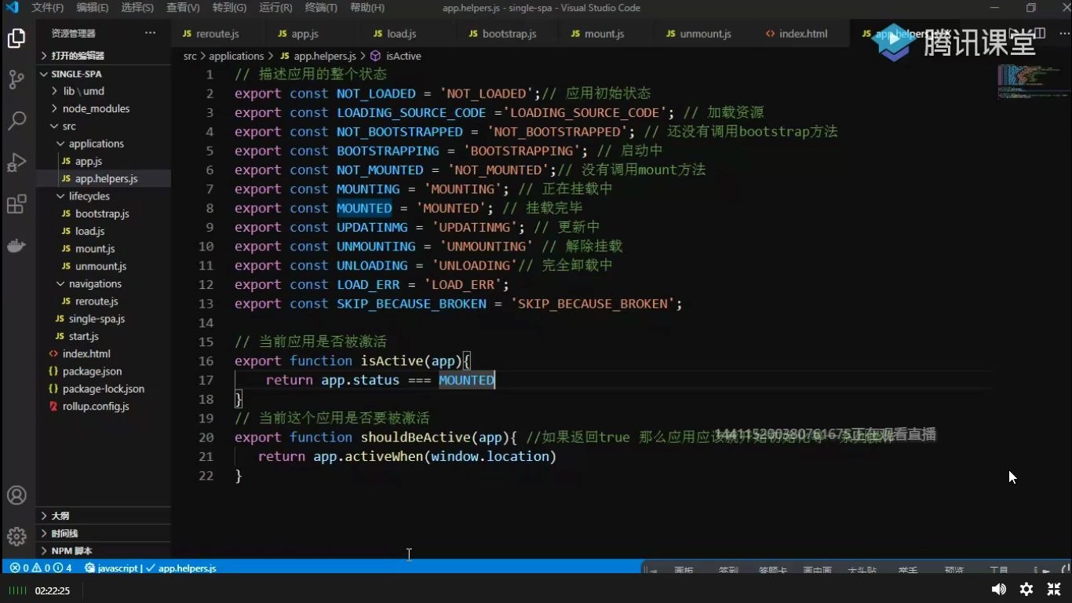
Task: Open the Extensions view
Action: click(x=17, y=203)
